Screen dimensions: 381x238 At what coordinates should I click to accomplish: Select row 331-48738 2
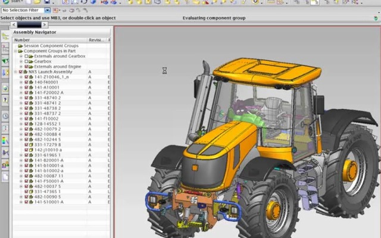[x=61, y=108]
